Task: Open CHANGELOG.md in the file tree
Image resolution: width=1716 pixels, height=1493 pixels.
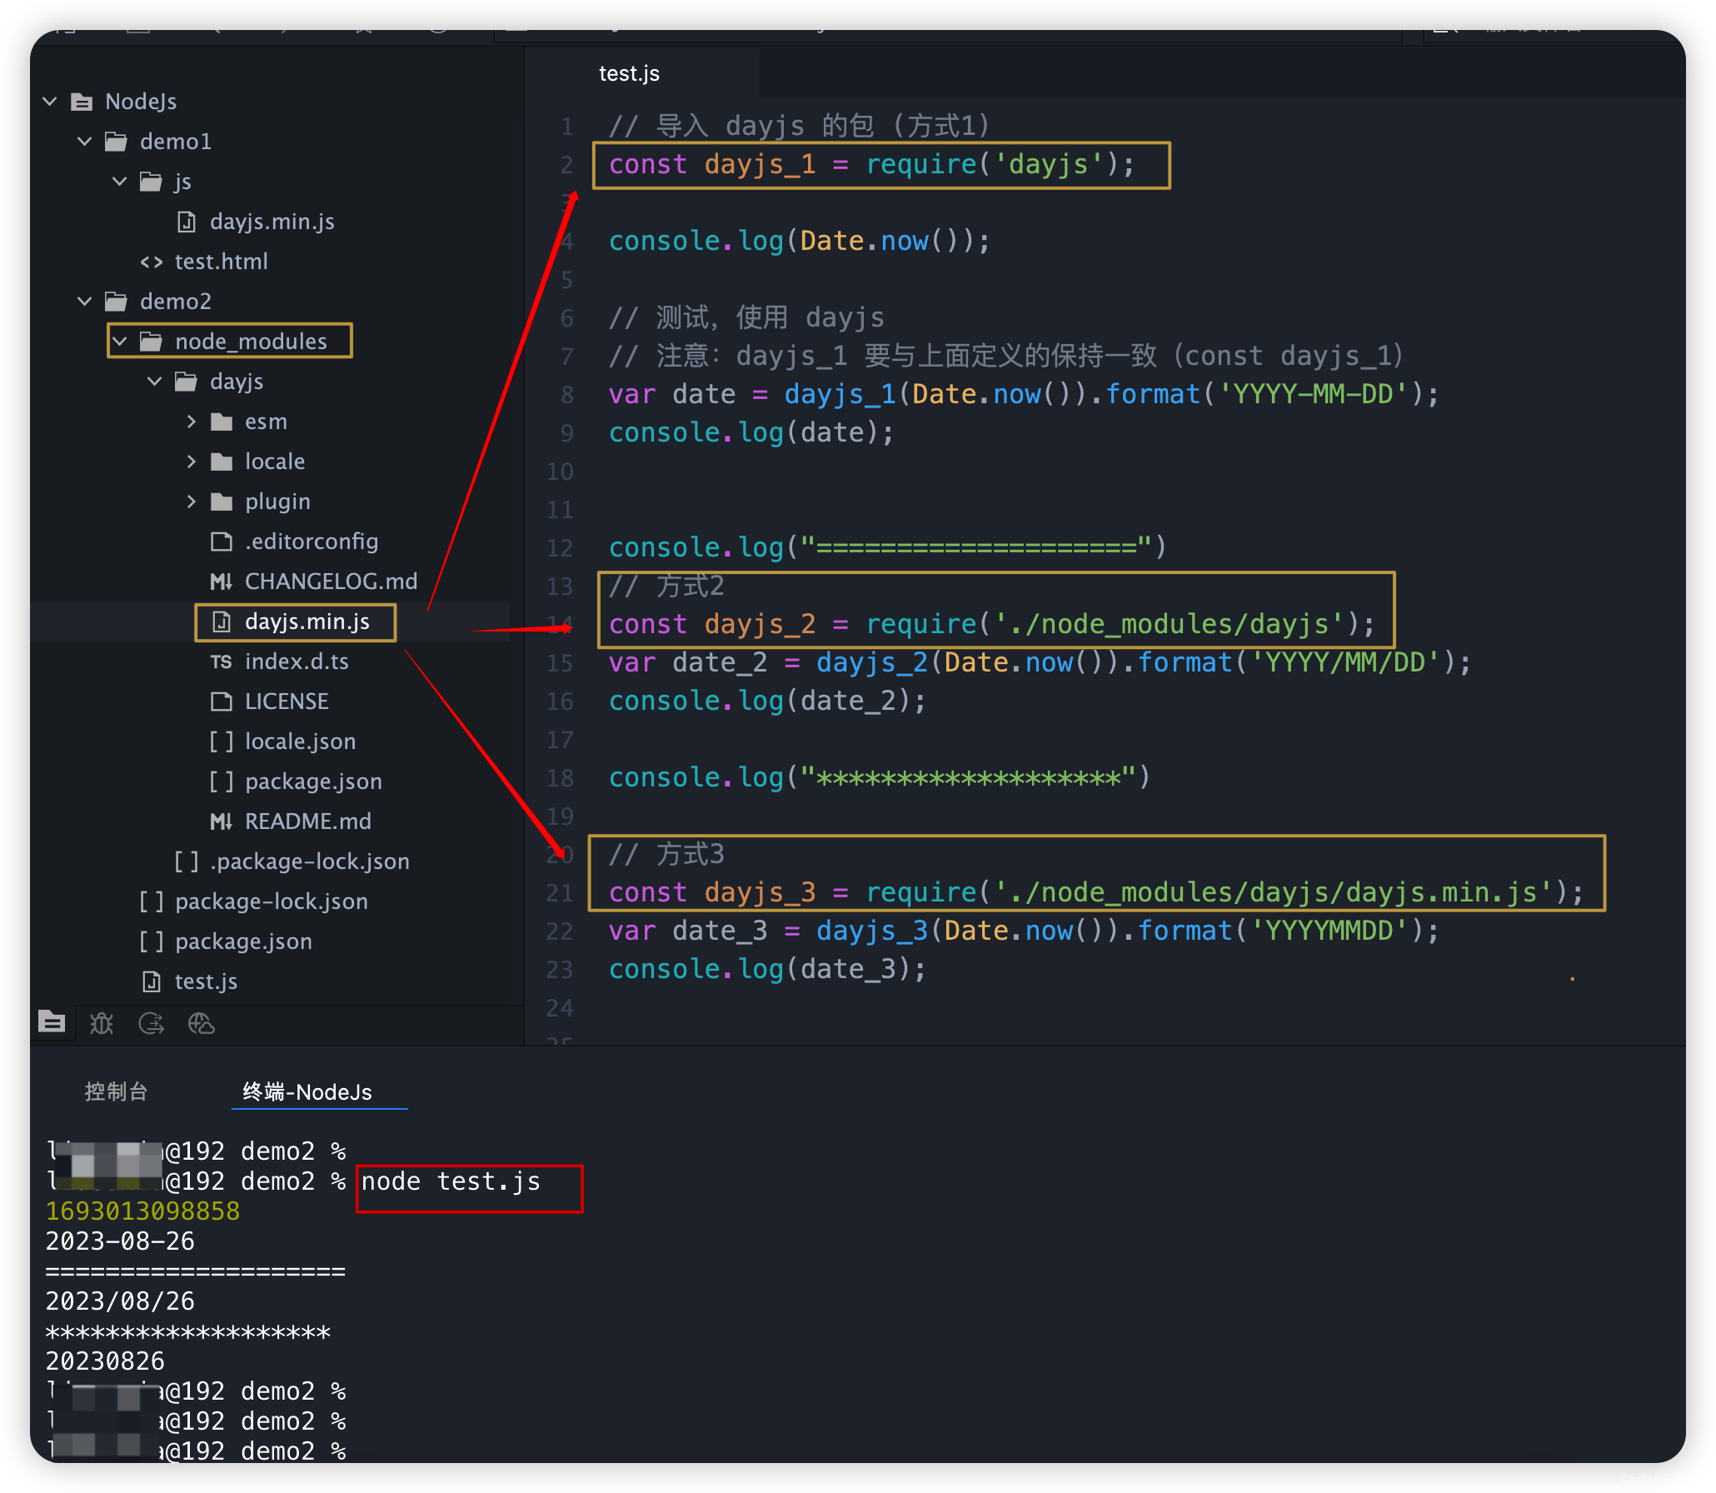Action: (x=331, y=582)
